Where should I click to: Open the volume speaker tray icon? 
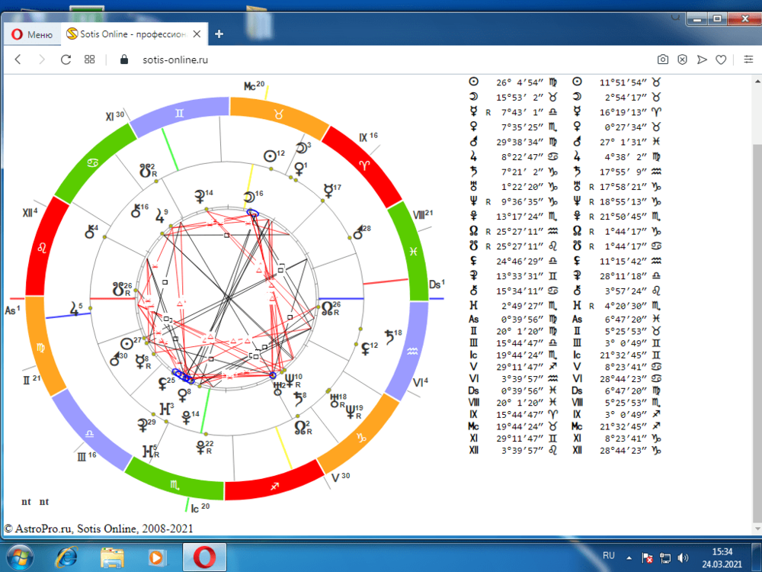pos(683,558)
